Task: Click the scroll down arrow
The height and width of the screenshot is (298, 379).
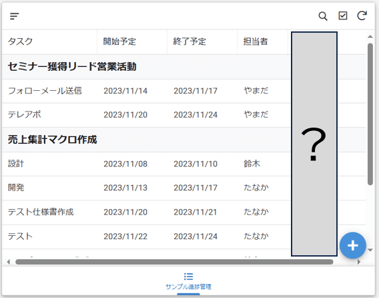Action: point(370,250)
